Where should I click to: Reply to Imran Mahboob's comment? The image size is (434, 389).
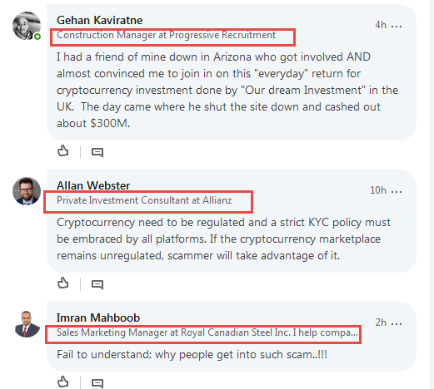[x=97, y=383]
